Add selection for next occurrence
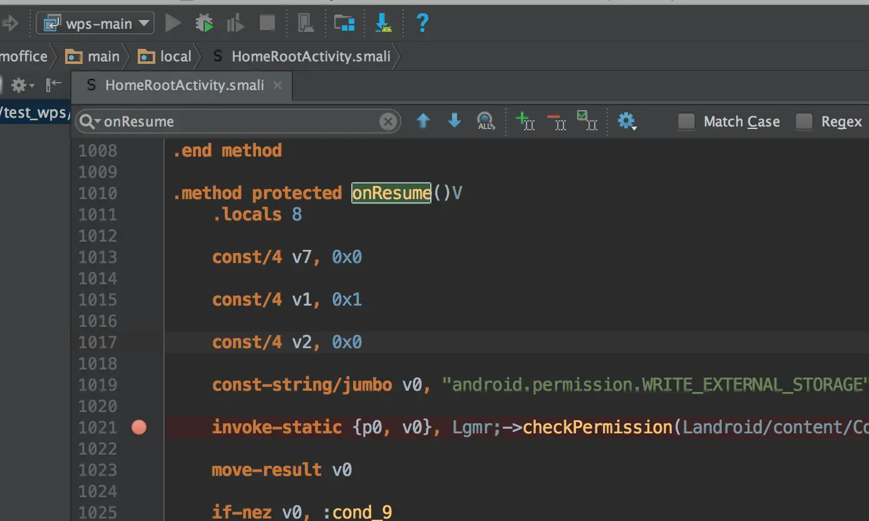Screen dimensions: 869x521 point(525,120)
